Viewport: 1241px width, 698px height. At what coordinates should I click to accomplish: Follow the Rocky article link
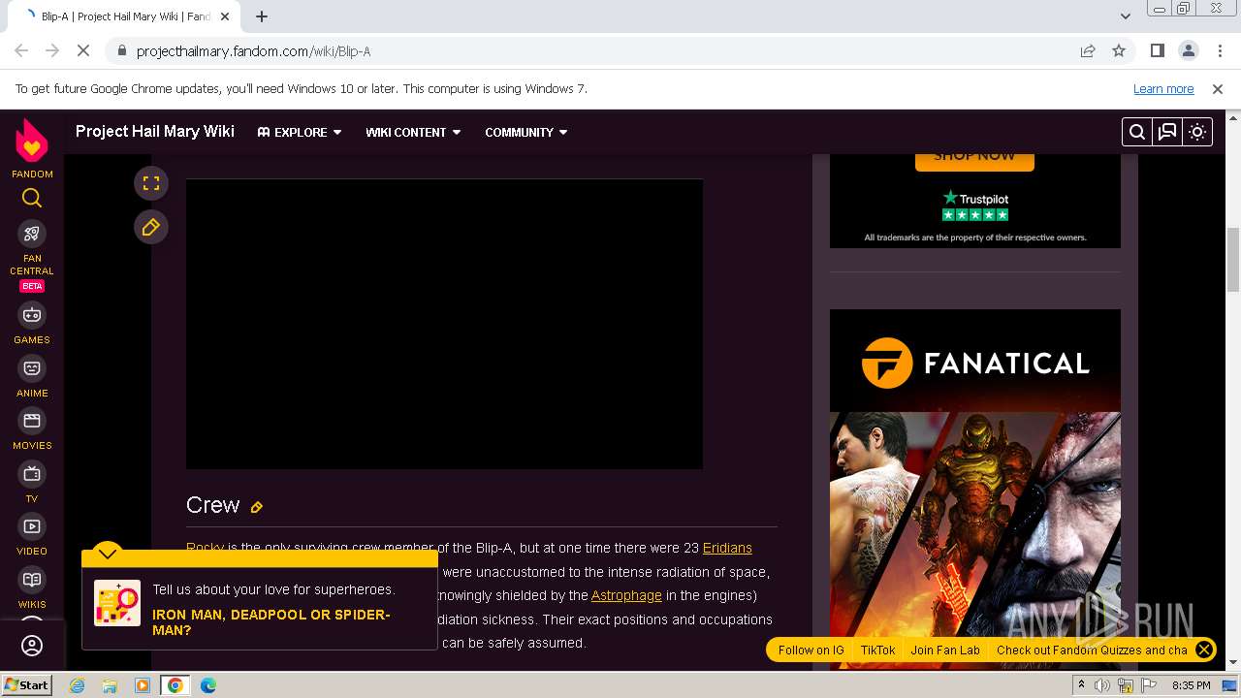tap(205, 548)
